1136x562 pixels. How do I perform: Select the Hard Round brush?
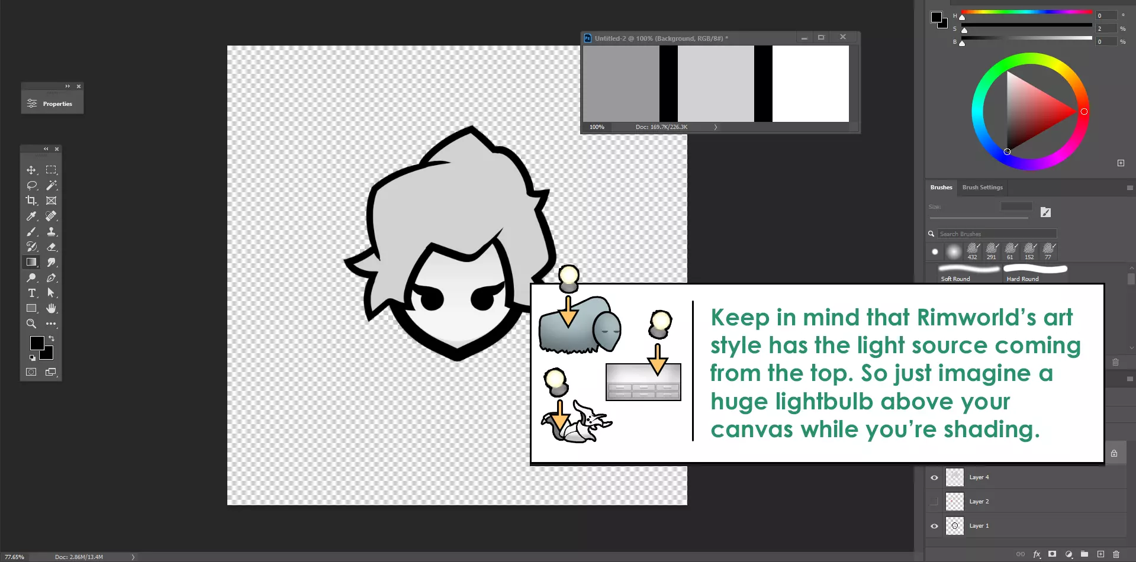[1035, 273]
